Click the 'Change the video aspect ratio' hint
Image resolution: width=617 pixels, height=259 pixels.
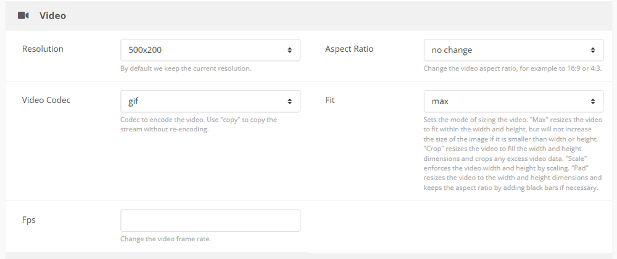click(x=512, y=68)
